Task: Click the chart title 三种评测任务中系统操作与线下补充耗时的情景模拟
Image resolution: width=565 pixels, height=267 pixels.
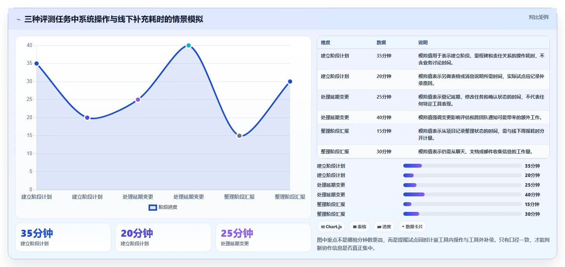Action: 114,19
